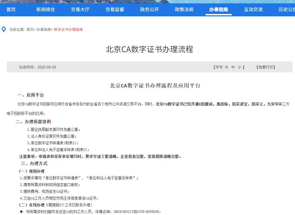Image resolution: width=295 pixels, height=215 pixels.
Task: Go to the 交易大厅 section
Action: (80, 10)
